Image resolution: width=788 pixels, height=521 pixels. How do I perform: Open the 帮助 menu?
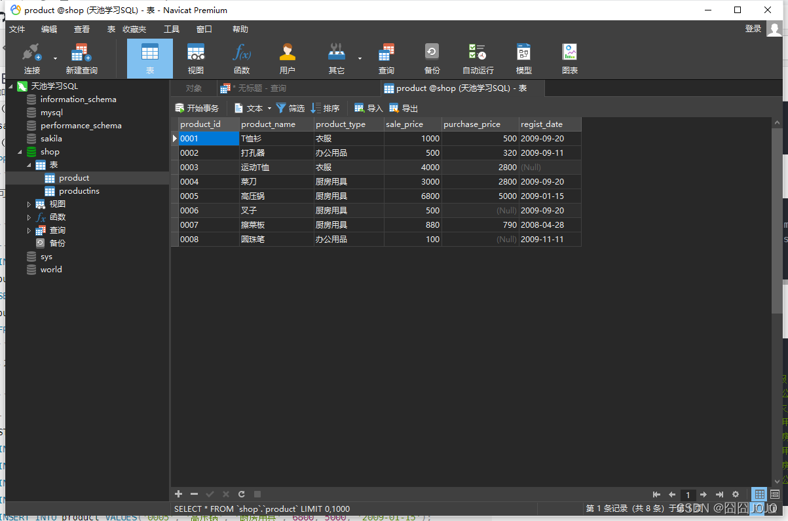(x=240, y=29)
